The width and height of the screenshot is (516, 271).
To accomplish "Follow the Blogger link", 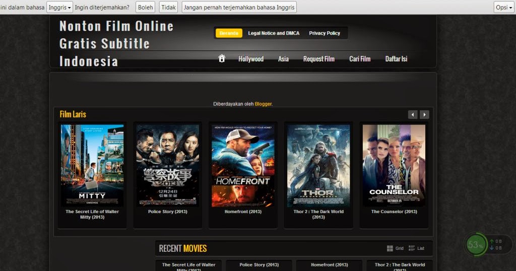I will (x=263, y=104).
